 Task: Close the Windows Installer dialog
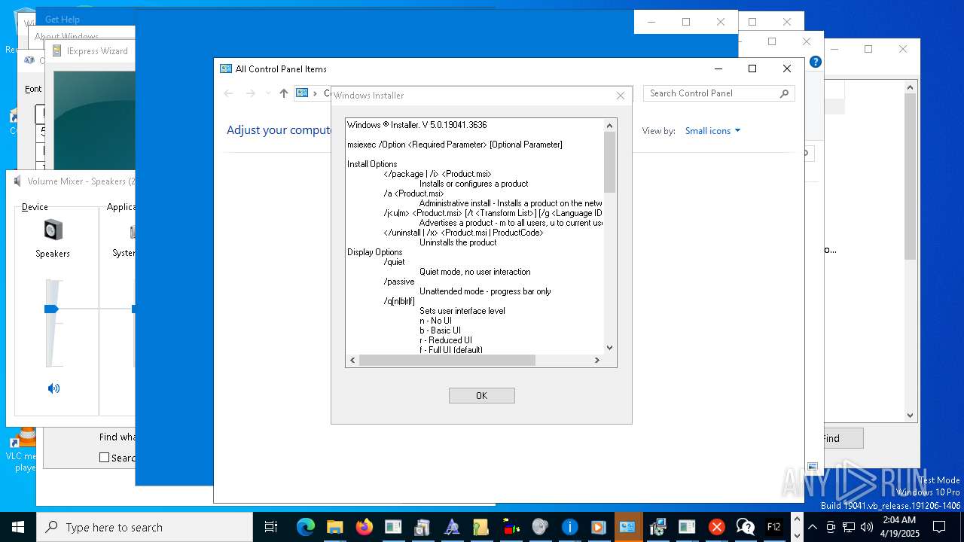[x=621, y=96]
